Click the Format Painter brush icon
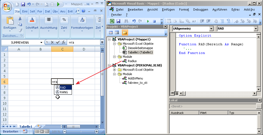263x135 pixels. tap(20, 30)
